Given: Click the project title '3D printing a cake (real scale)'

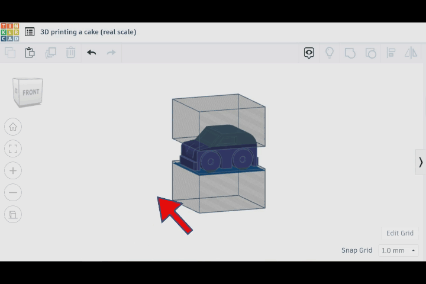Looking at the screenshot, I should point(88,32).
